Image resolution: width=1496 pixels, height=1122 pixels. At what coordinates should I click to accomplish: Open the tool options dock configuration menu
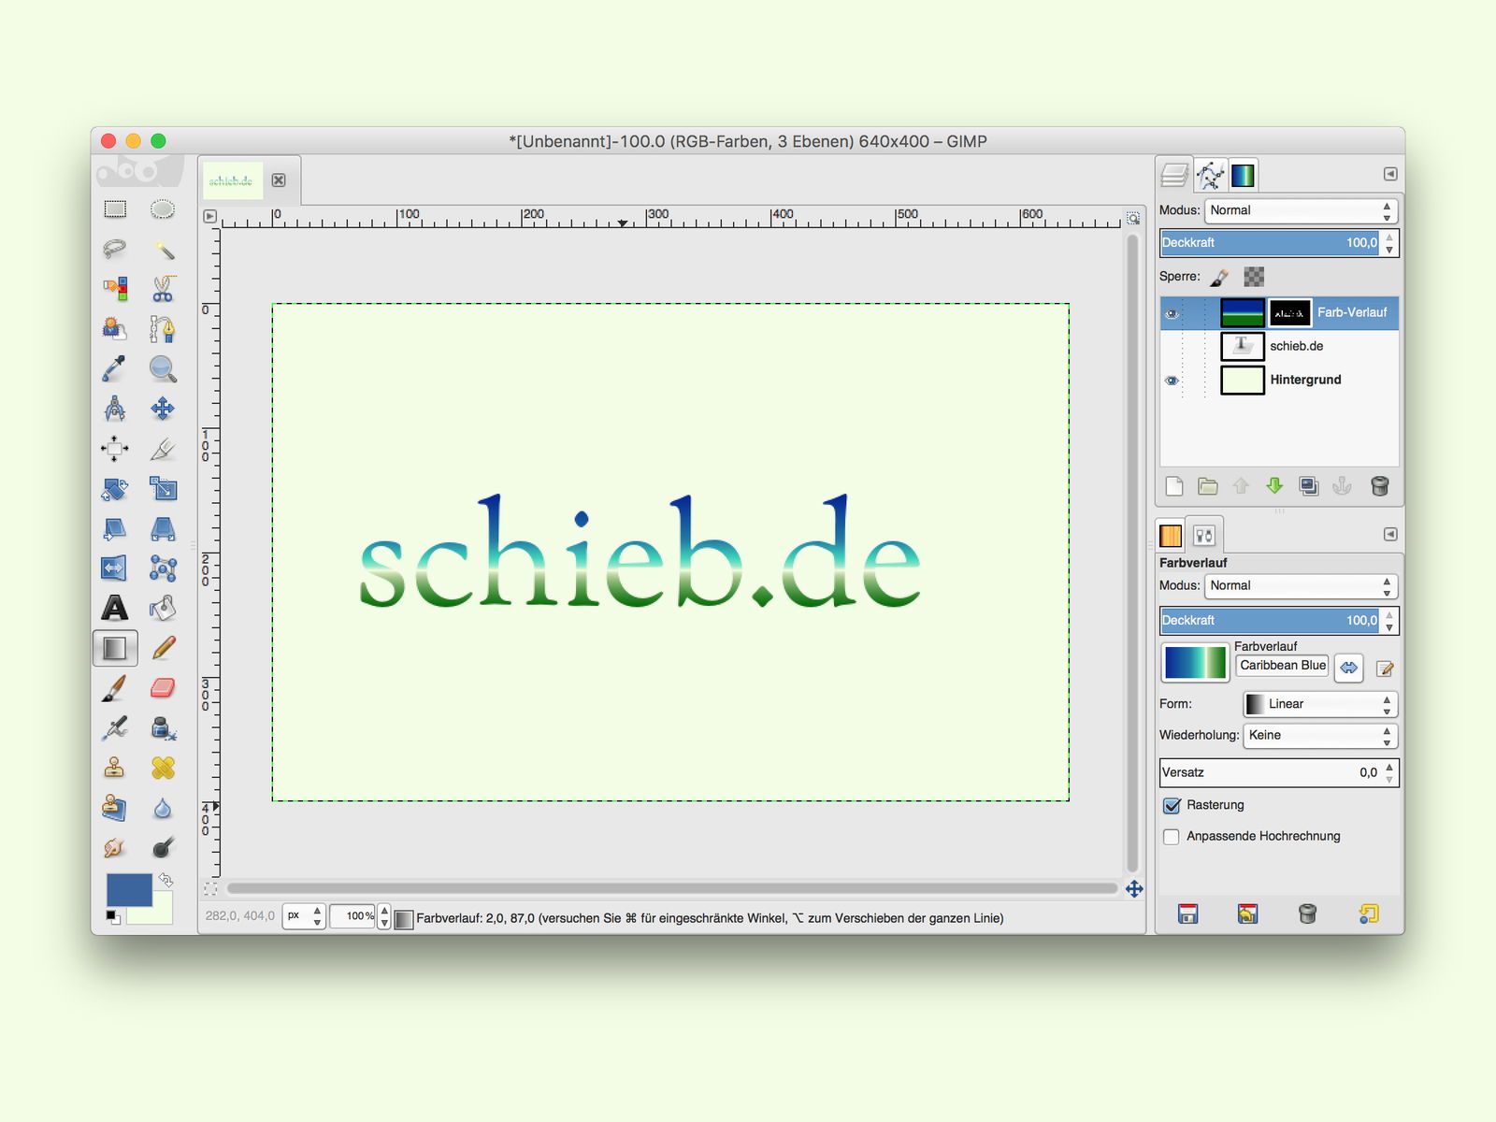point(1390,534)
